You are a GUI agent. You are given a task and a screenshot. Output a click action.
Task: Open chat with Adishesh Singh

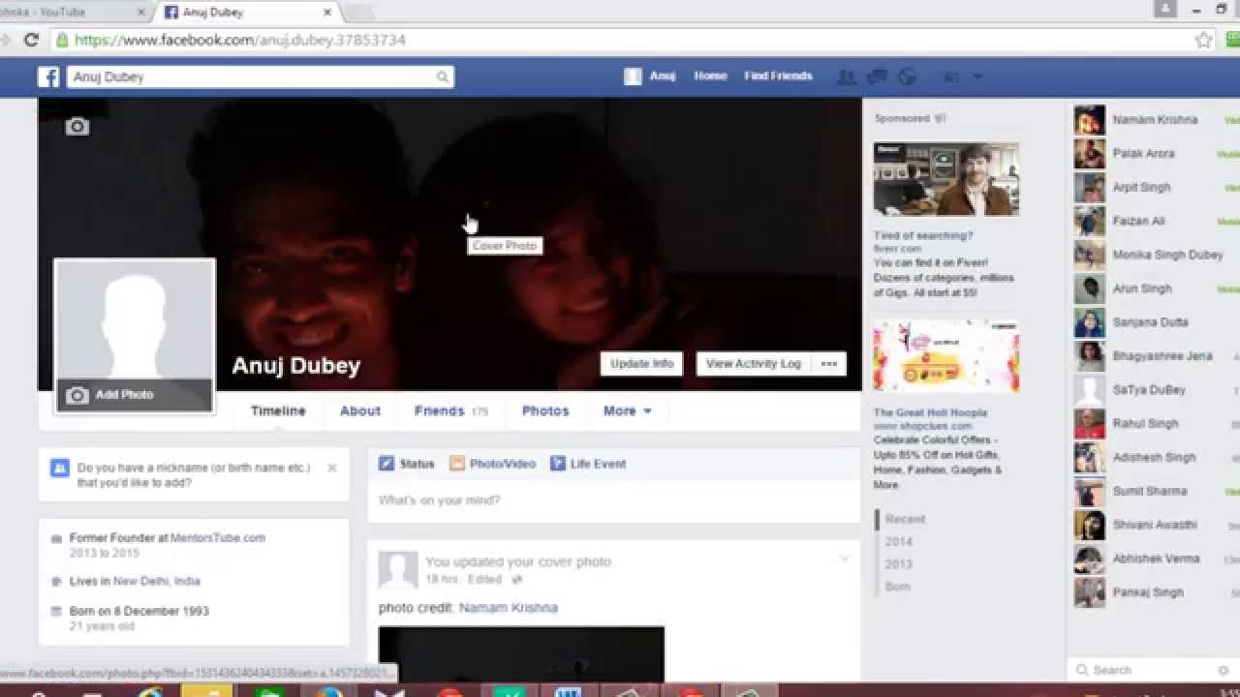pos(1155,458)
